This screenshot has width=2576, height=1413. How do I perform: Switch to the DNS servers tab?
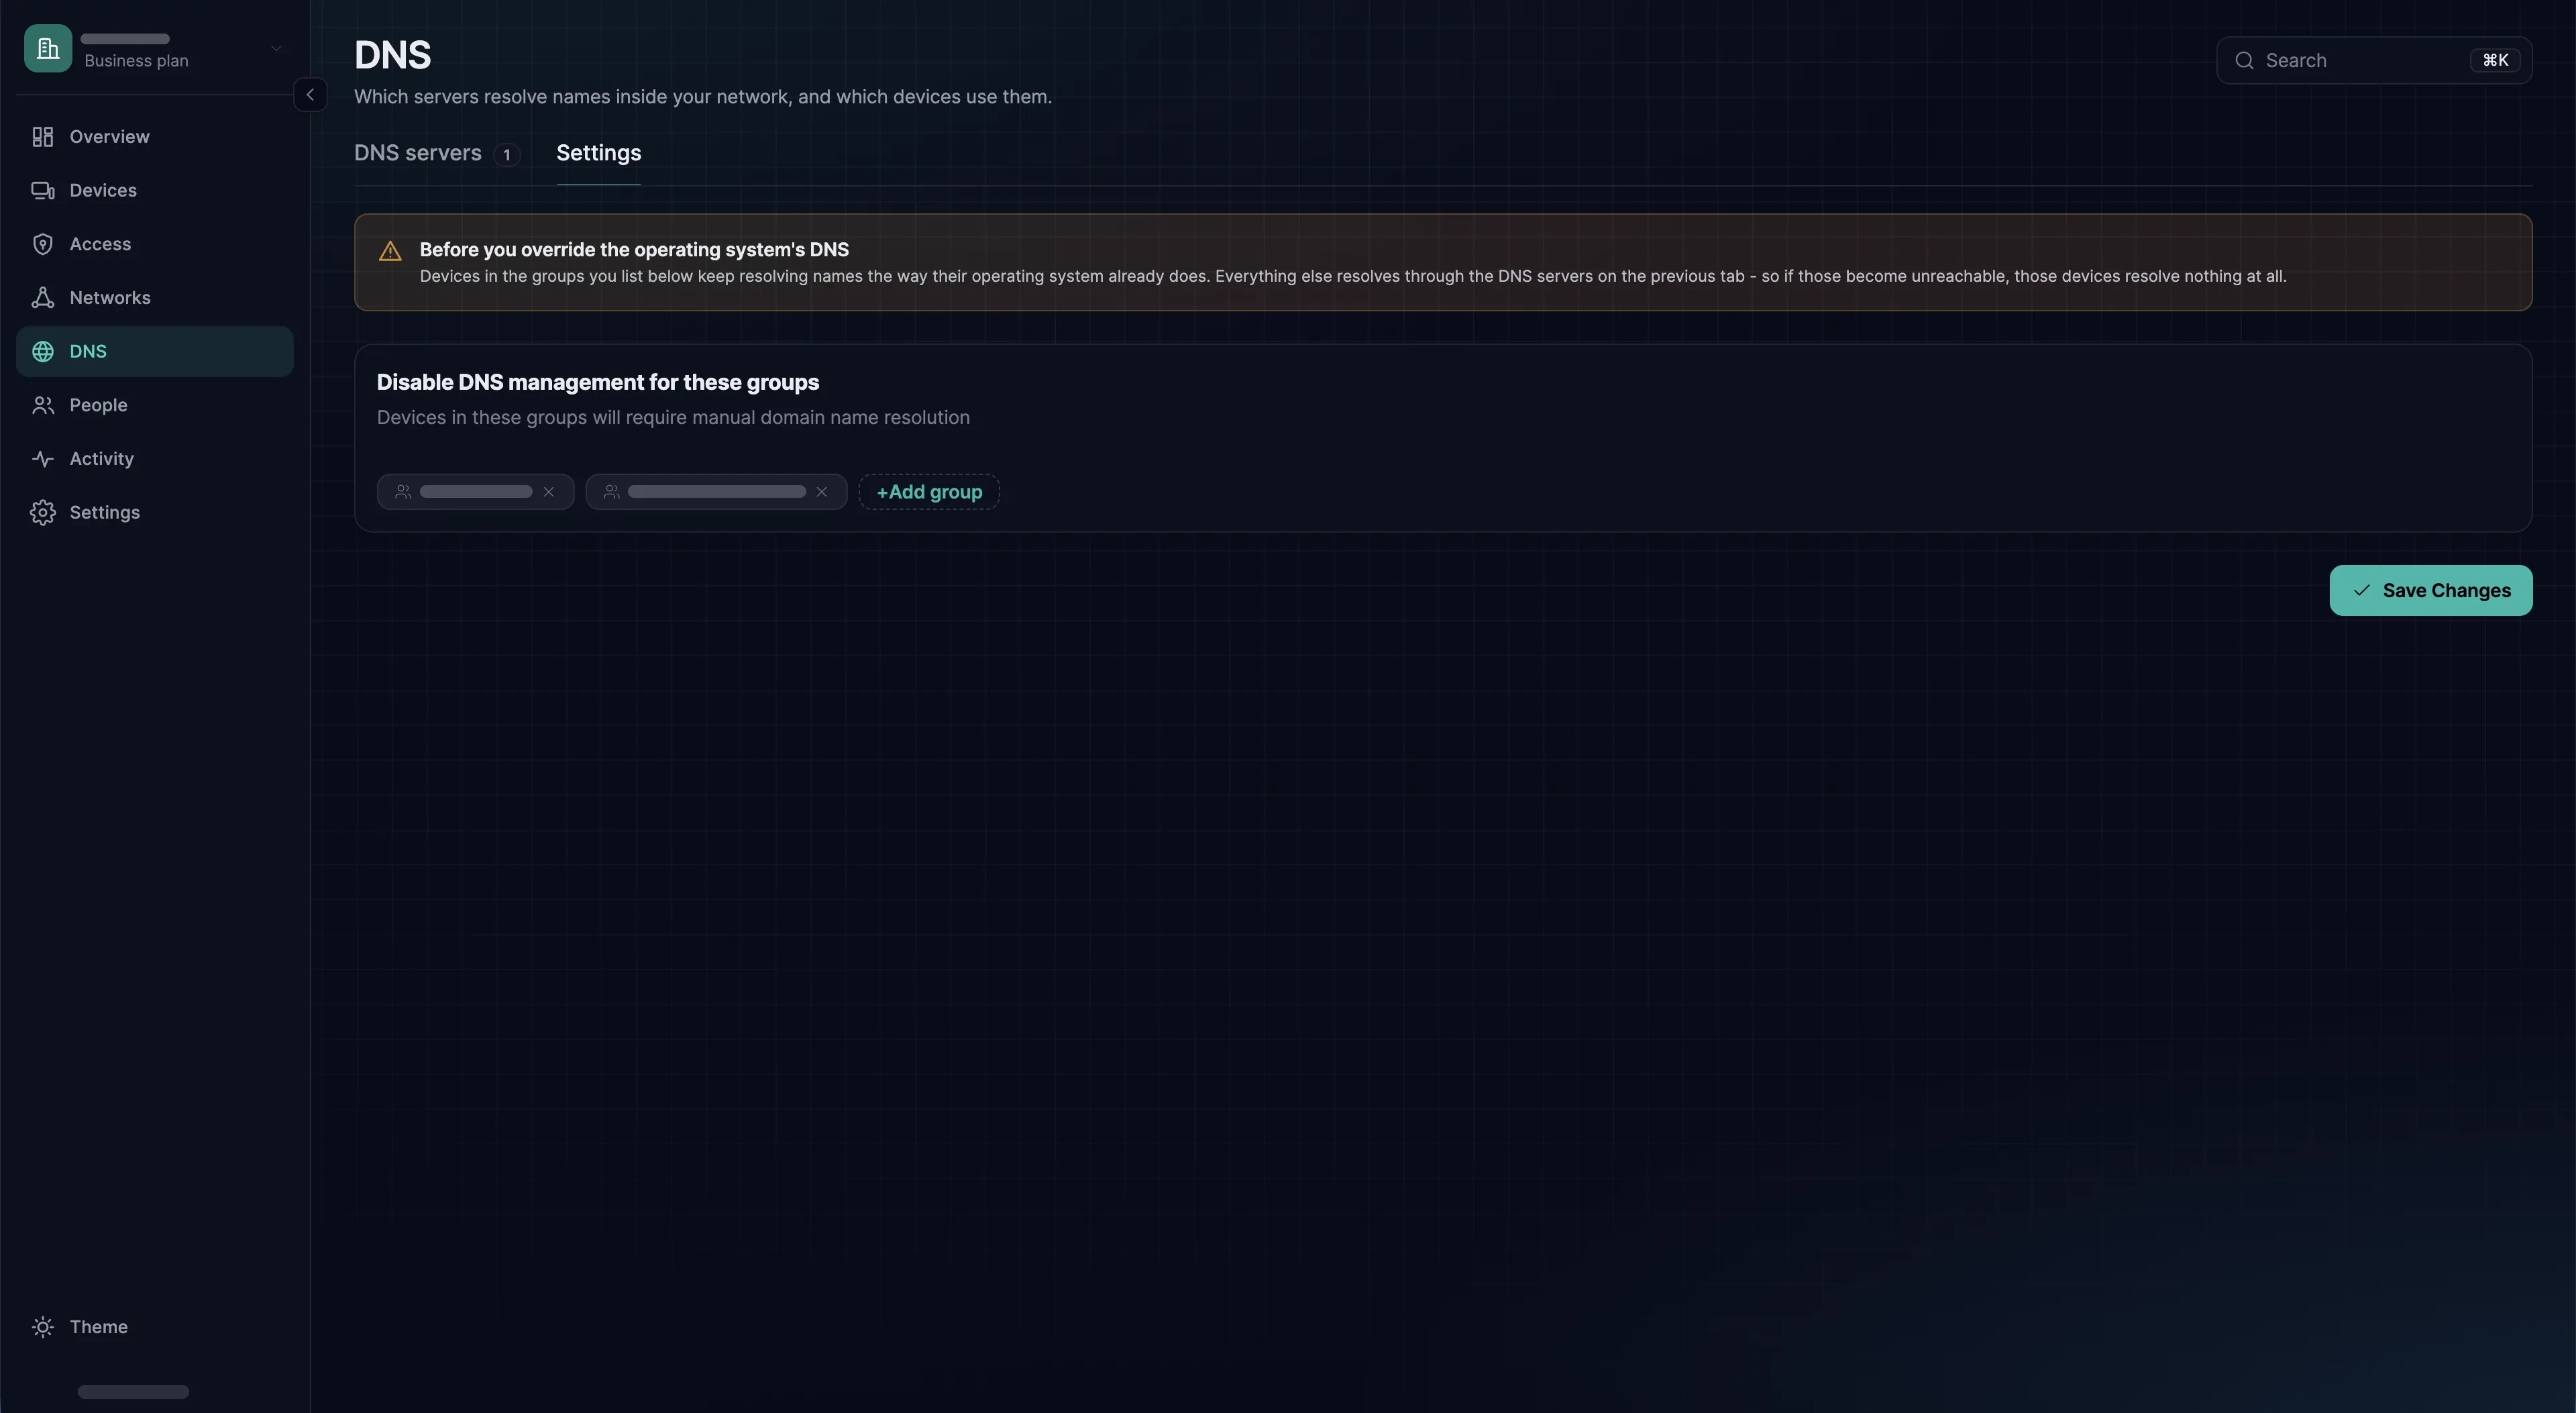pos(437,153)
